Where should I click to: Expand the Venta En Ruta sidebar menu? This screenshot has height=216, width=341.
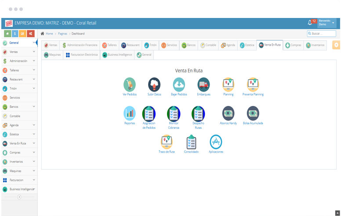pos(19,143)
